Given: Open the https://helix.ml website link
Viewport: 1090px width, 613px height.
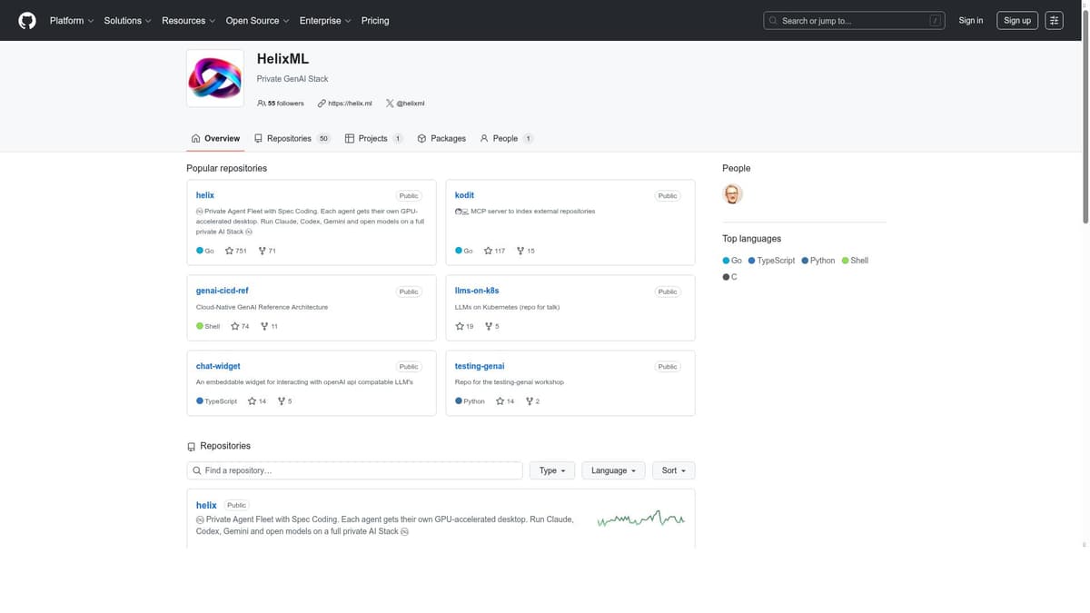Looking at the screenshot, I should 345,104.
